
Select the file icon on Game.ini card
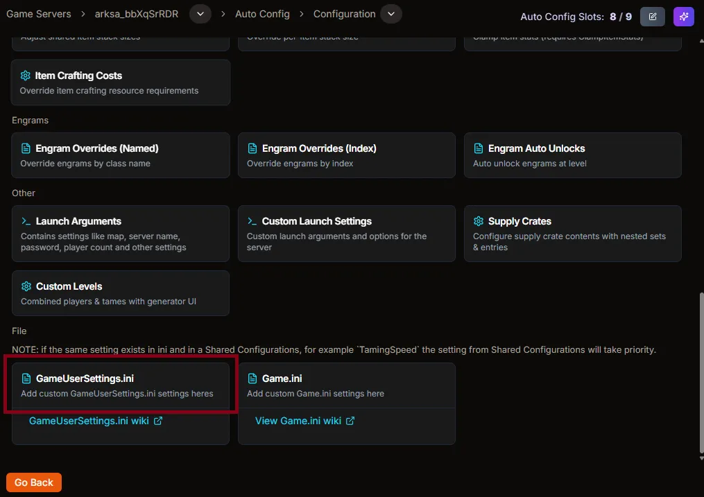(x=252, y=378)
